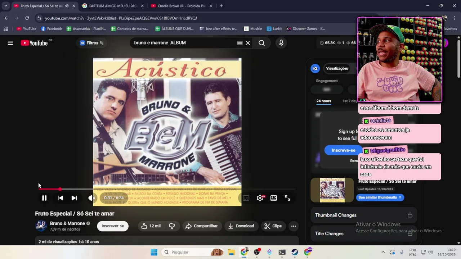Open the volume icon in system tray
461x259 pixels.
click(x=430, y=252)
